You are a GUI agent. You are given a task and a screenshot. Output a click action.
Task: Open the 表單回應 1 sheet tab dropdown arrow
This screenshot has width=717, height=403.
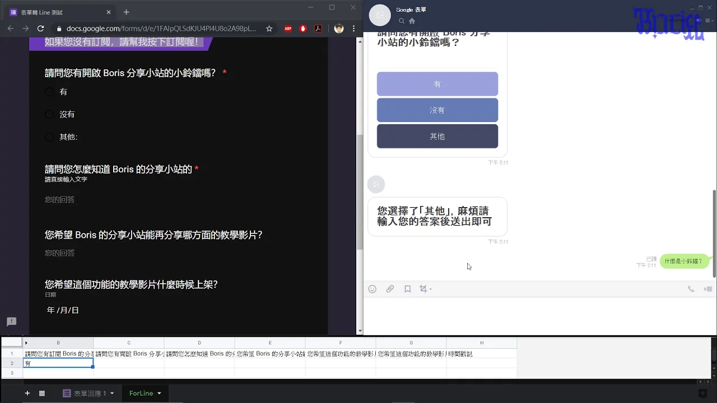click(x=111, y=393)
